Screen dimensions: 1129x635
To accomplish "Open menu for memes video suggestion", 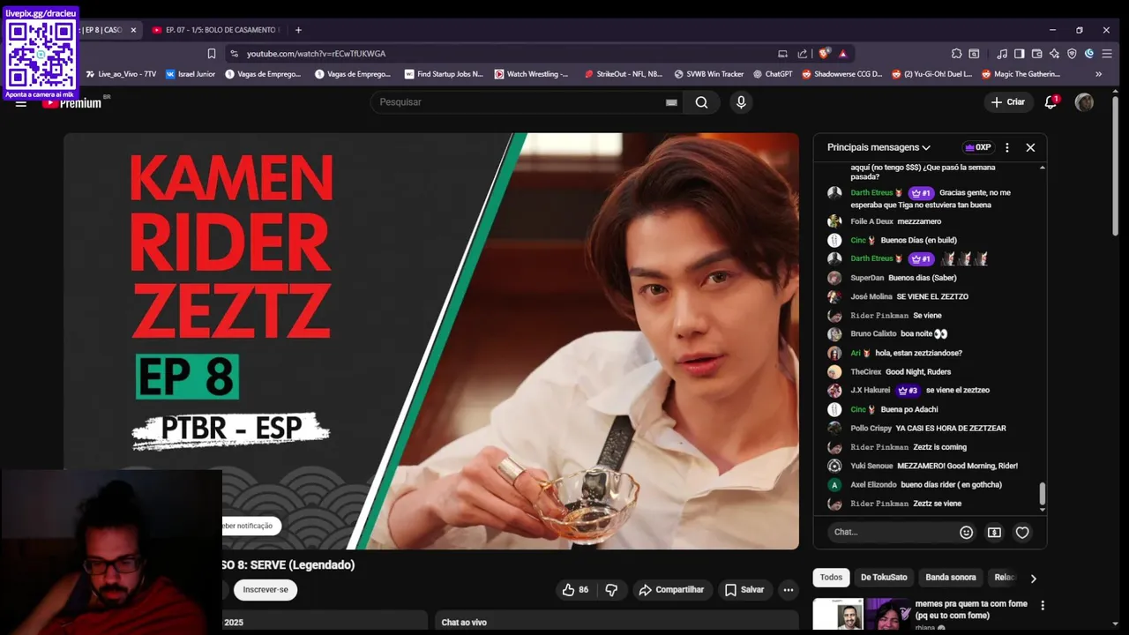I will (1043, 606).
